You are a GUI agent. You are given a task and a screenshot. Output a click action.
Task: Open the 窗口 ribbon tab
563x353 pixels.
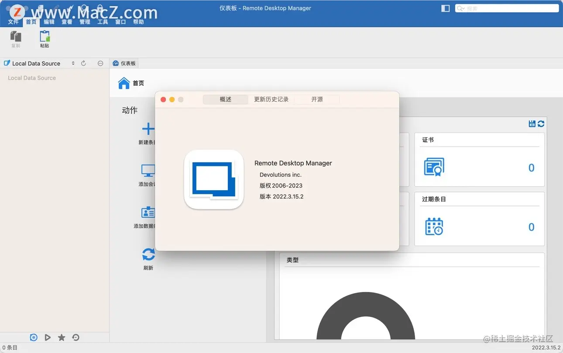[120, 22]
